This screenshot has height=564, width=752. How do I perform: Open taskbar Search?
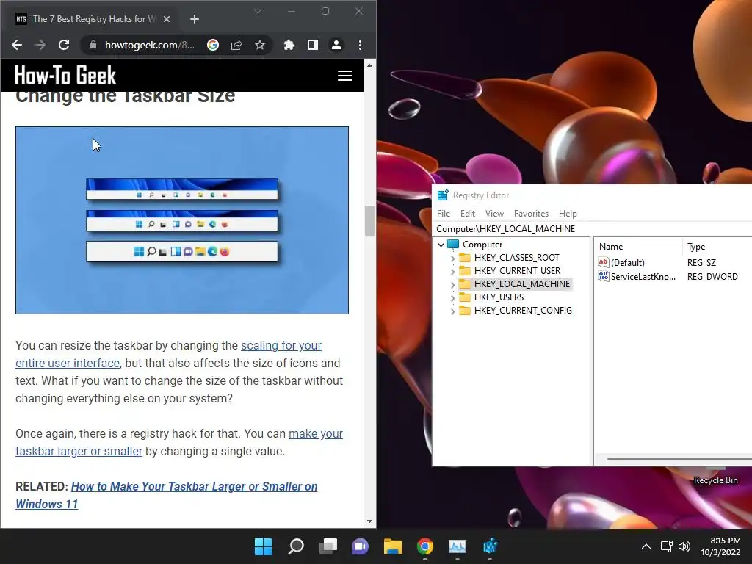click(296, 546)
